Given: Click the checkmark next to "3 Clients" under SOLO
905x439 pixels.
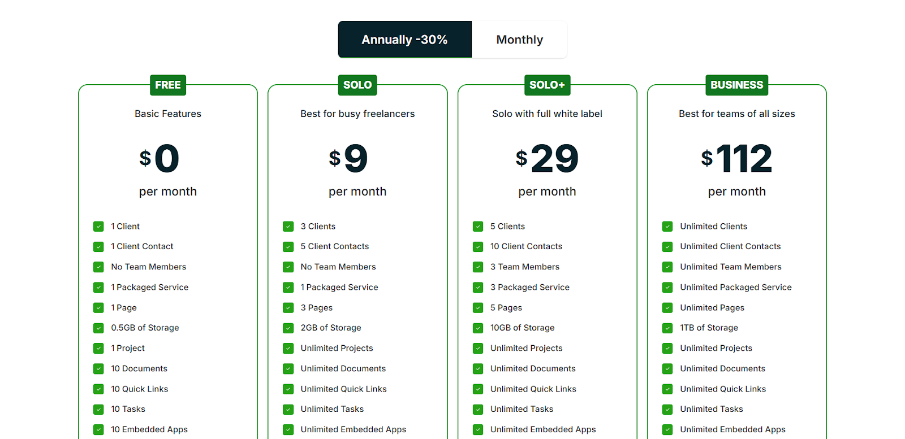Looking at the screenshot, I should tap(288, 226).
